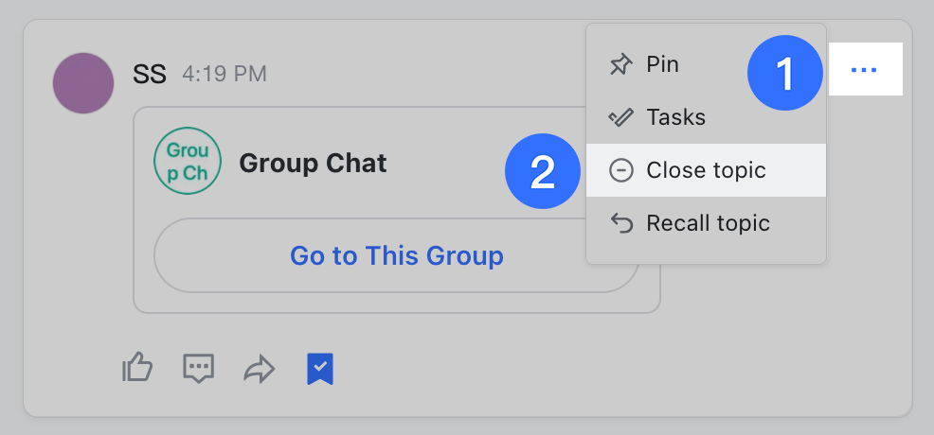
Task: Choose Tasks in the context menu
Action: pos(675,117)
